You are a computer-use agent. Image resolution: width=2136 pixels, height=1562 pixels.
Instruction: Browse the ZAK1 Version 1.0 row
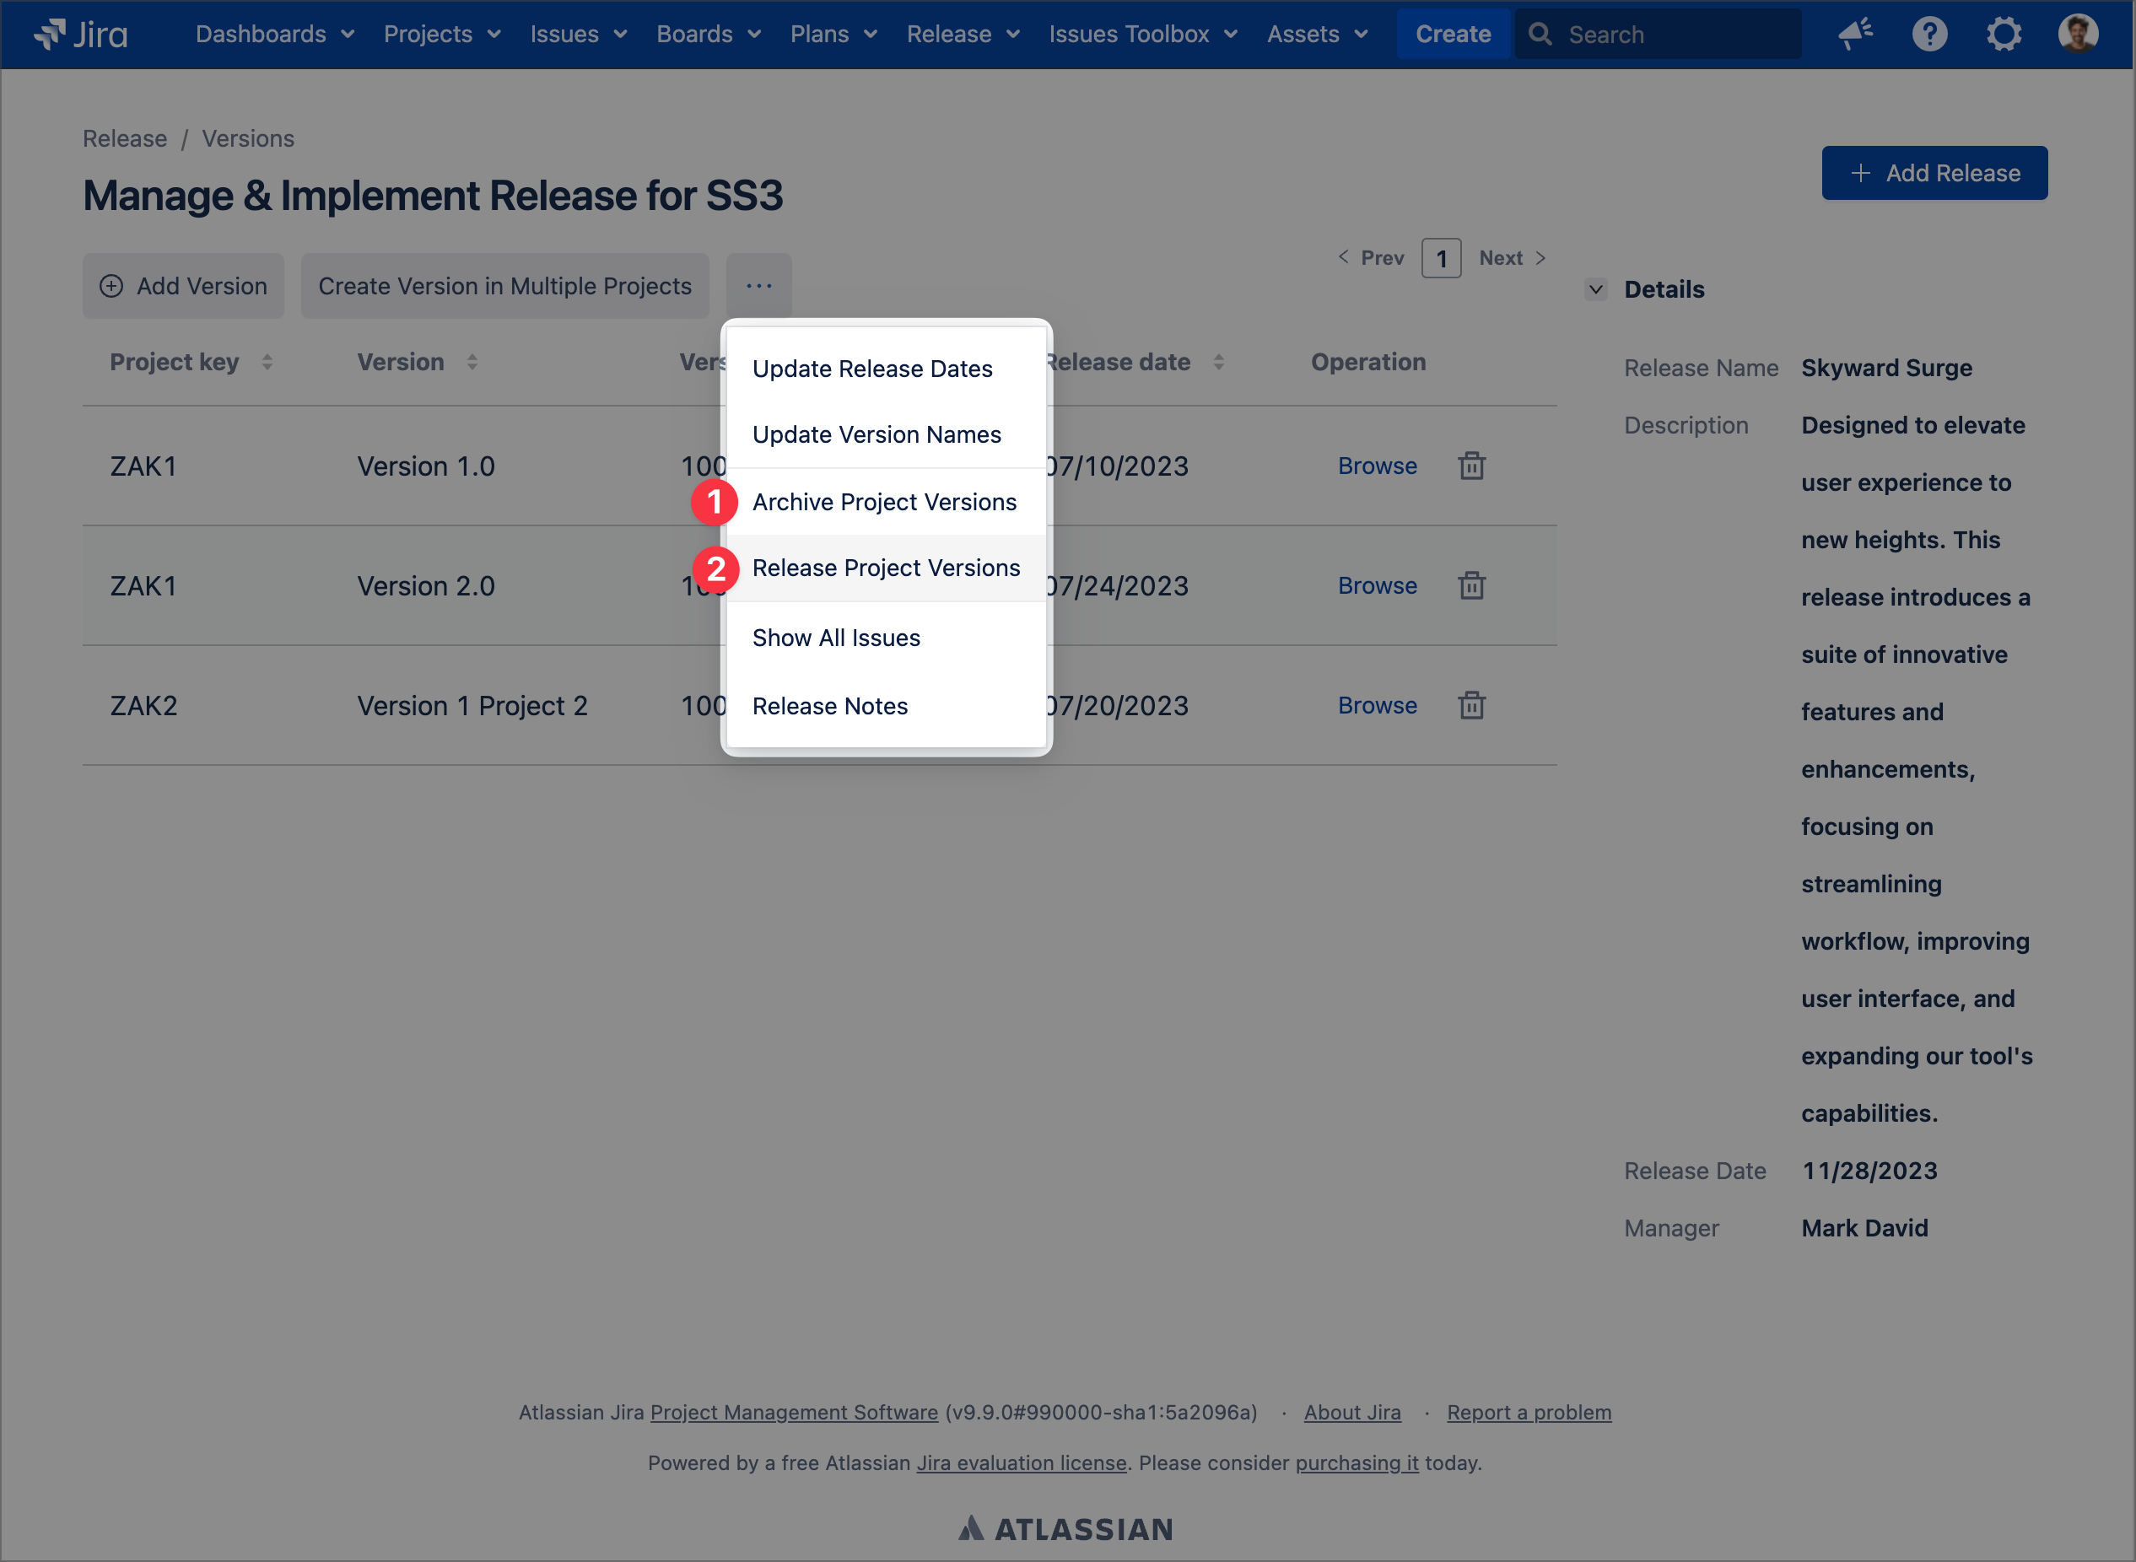(x=1377, y=466)
